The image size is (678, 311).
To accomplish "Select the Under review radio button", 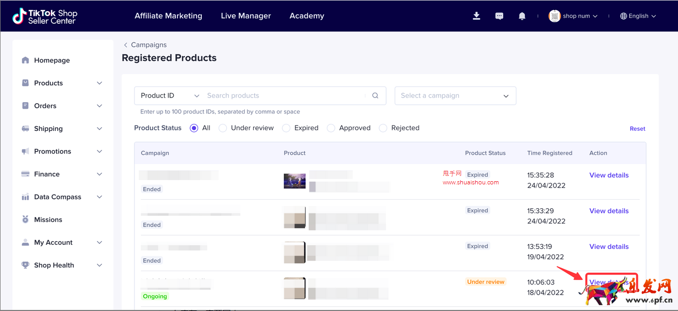I will [x=222, y=128].
